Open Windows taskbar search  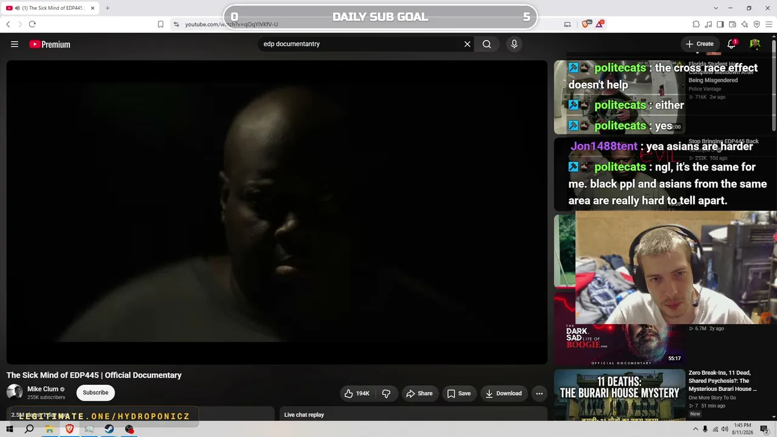tap(29, 429)
